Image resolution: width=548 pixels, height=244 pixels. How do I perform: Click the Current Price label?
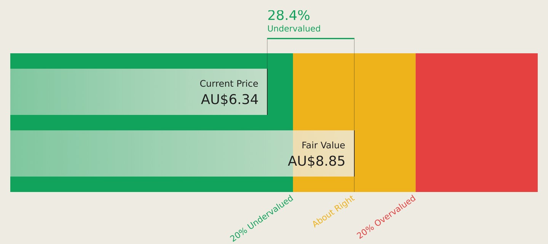(229, 84)
